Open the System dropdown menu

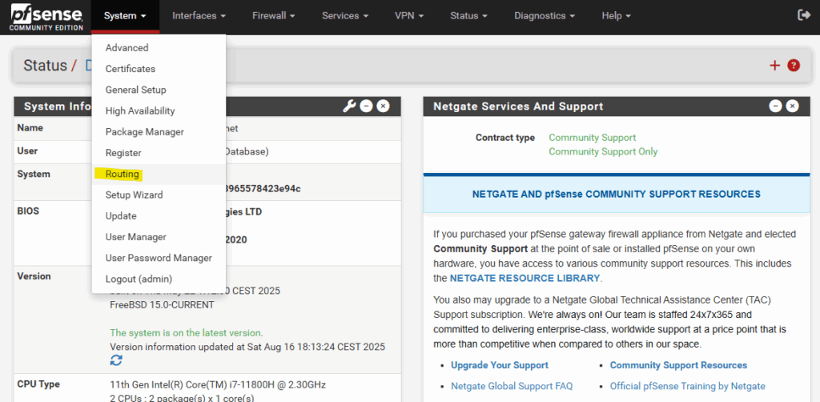(x=126, y=16)
